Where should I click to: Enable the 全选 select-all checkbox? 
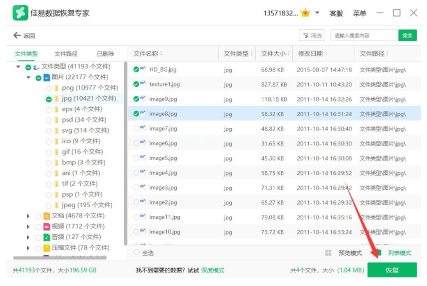[x=137, y=253]
